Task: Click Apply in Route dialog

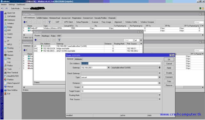Action: coord(169,68)
